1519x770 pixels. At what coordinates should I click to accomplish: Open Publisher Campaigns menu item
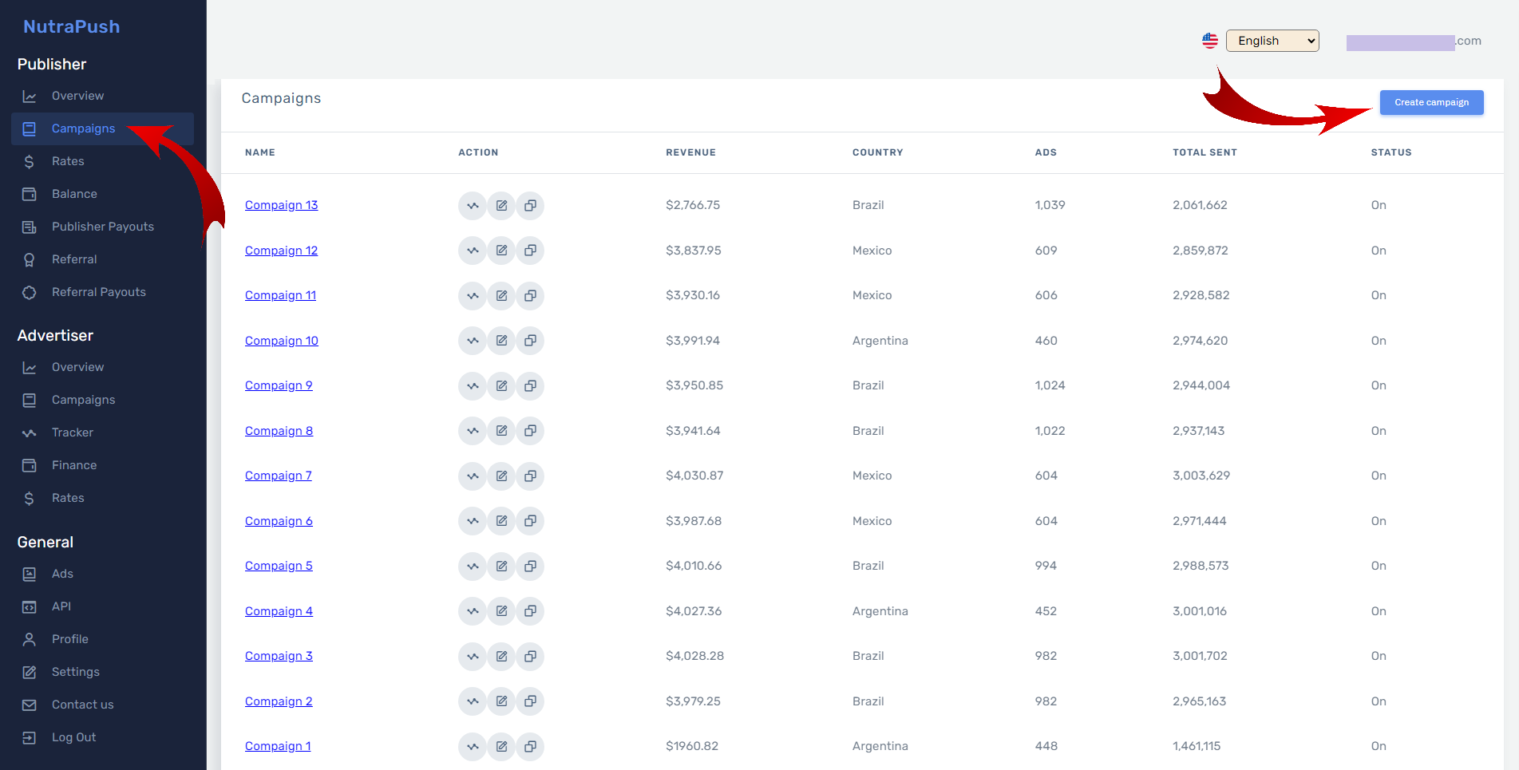pyautogui.click(x=102, y=128)
